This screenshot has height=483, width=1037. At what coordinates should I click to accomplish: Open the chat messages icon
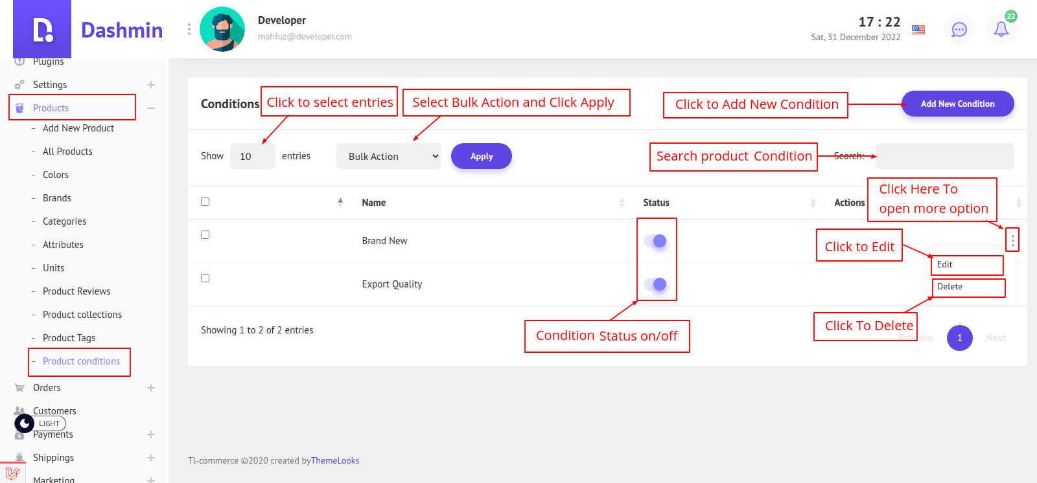point(959,29)
